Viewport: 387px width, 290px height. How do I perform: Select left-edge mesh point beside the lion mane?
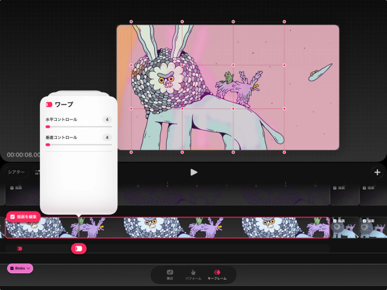[x=131, y=65]
